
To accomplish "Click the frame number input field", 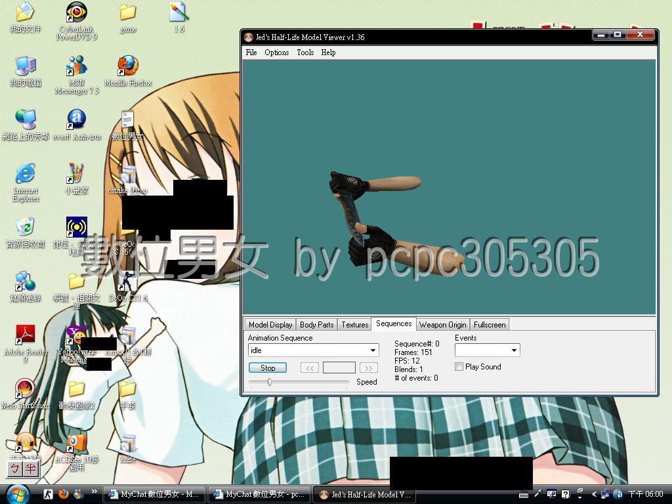I will point(339,367).
